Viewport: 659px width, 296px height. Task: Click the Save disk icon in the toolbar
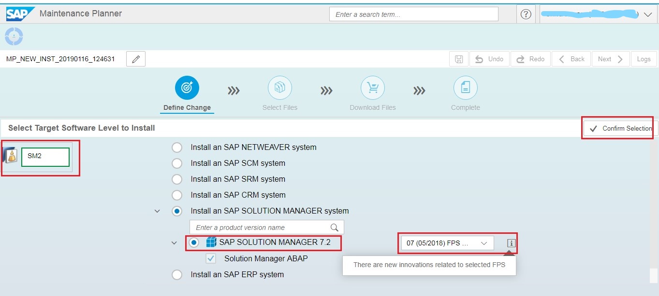click(x=458, y=58)
